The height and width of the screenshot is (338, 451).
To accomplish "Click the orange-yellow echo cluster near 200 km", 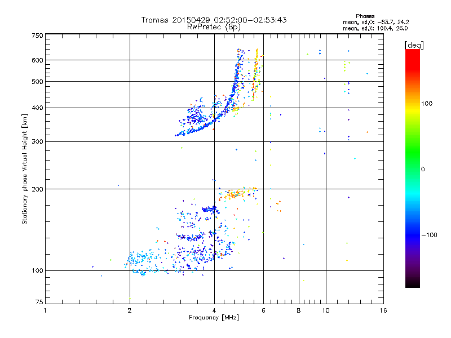I will click(237, 194).
